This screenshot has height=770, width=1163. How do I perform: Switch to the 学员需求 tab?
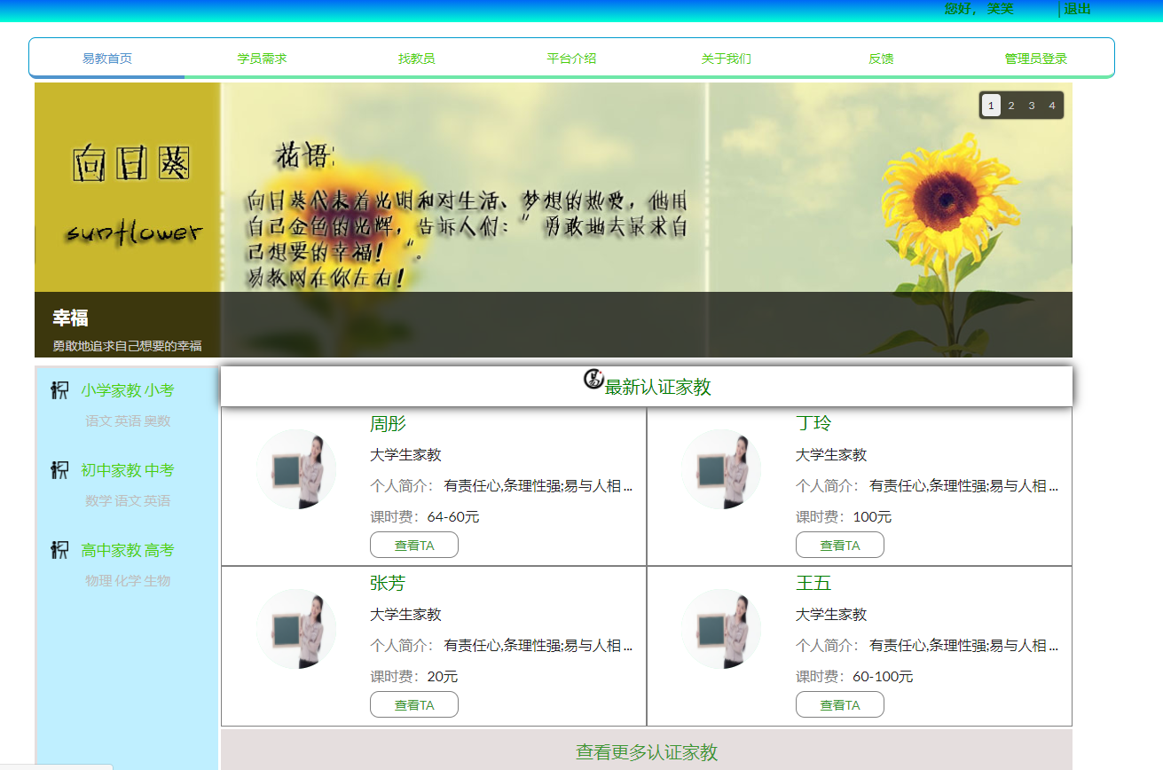pyautogui.click(x=261, y=57)
